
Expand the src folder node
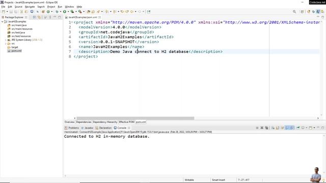pyautogui.click(x=6, y=44)
